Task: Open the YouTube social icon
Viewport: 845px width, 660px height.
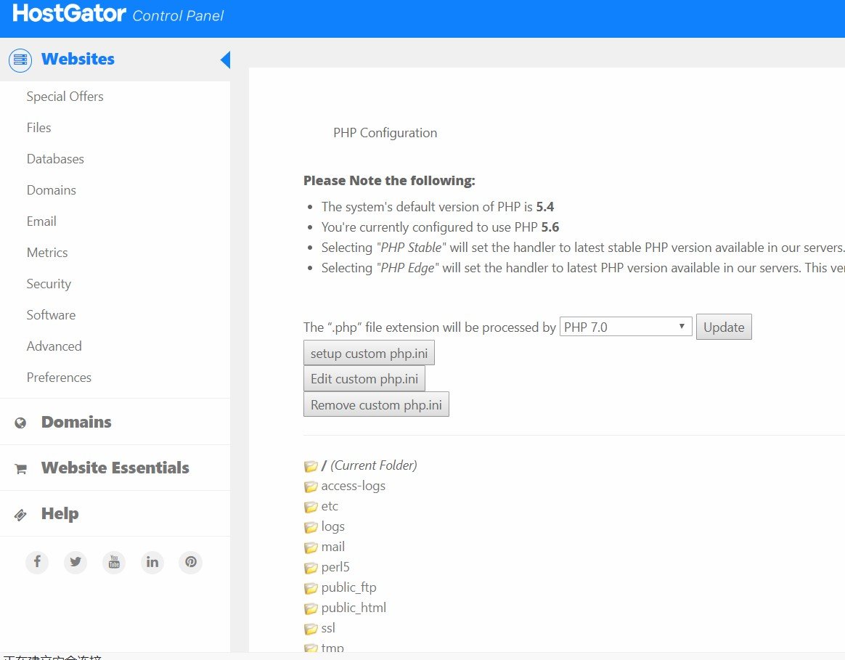Action: point(114,562)
